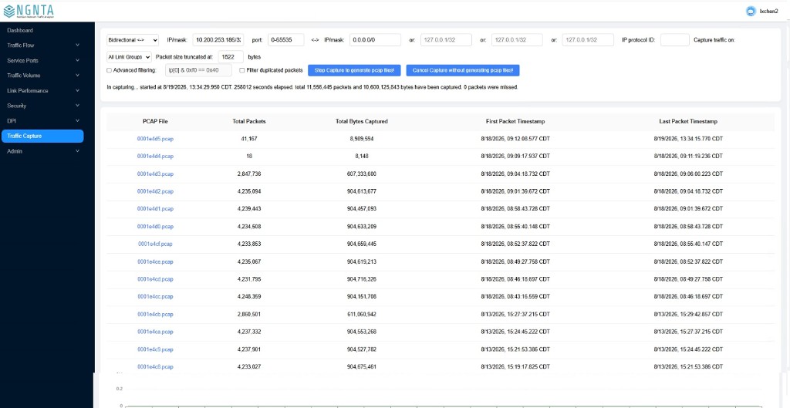Expand the Admin sidebar menu
Image resolution: width=790 pixels, height=408 pixels.
click(42, 151)
